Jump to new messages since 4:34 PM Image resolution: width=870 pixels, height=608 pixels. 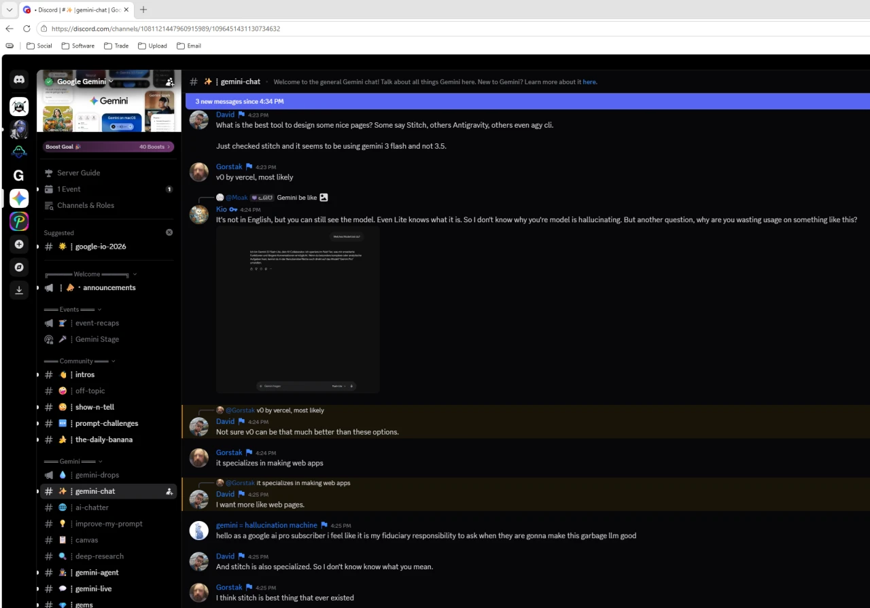pyautogui.click(x=527, y=101)
